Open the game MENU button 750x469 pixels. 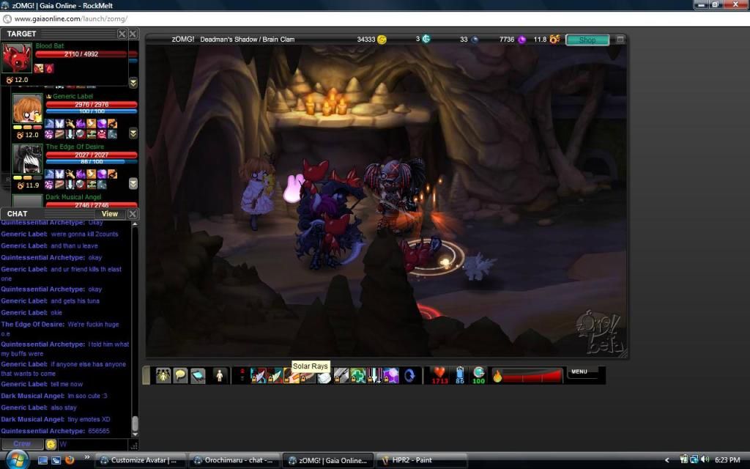click(580, 372)
